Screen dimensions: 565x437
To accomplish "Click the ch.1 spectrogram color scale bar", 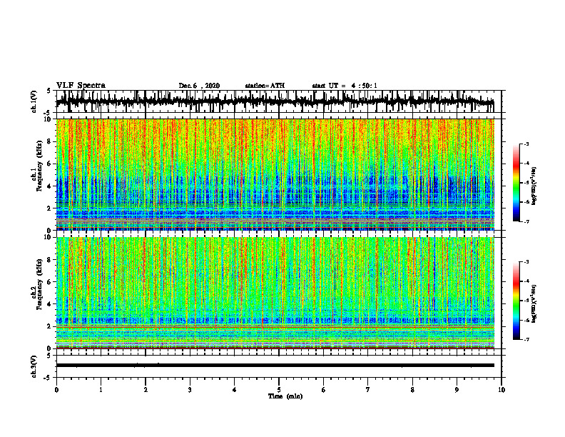I will coord(516,183).
